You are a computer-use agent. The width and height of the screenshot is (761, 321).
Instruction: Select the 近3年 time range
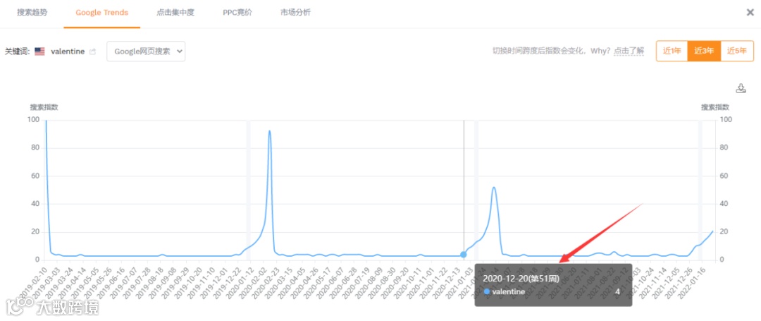tap(704, 51)
